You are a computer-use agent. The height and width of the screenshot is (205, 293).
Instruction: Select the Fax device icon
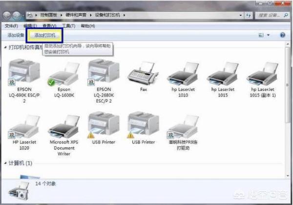click(143, 77)
